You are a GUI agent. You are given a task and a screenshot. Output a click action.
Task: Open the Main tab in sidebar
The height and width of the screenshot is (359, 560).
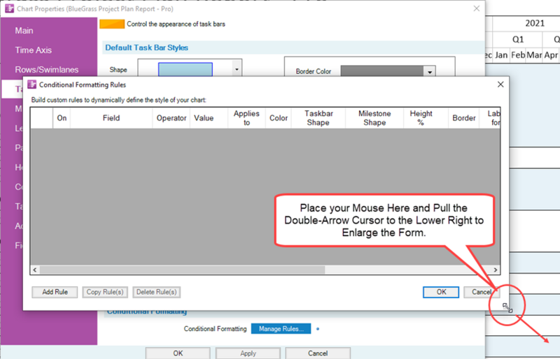pos(24,31)
